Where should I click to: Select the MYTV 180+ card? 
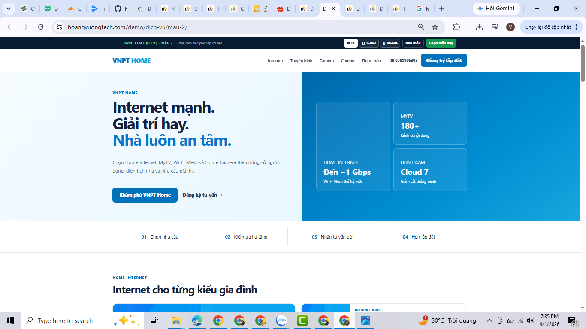click(430, 123)
